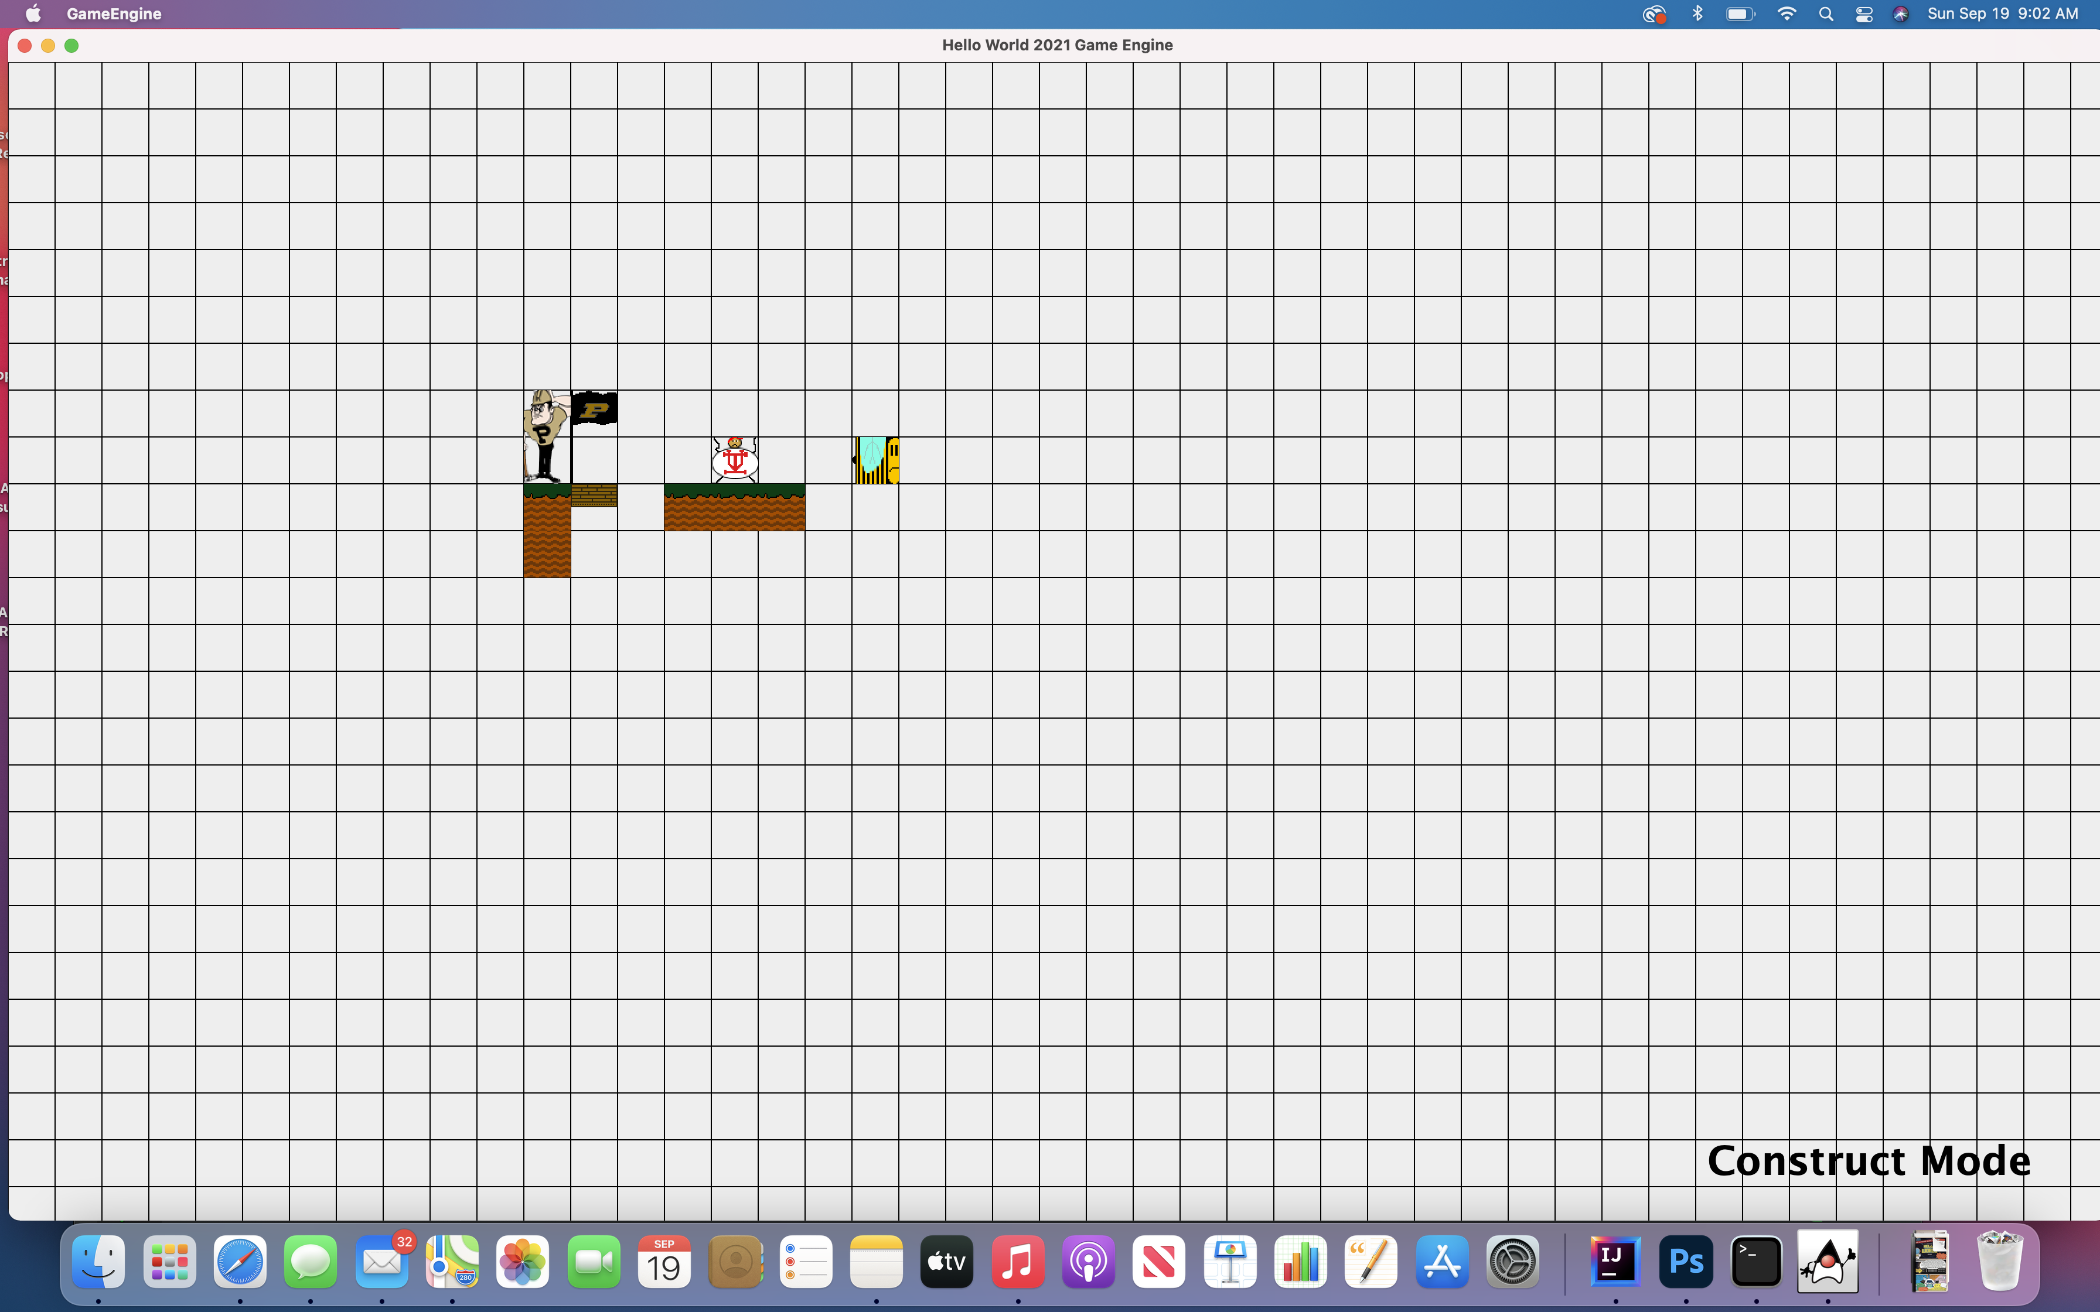Image resolution: width=2100 pixels, height=1312 pixels.
Task: Select the yellow door sprite
Action: [x=875, y=460]
